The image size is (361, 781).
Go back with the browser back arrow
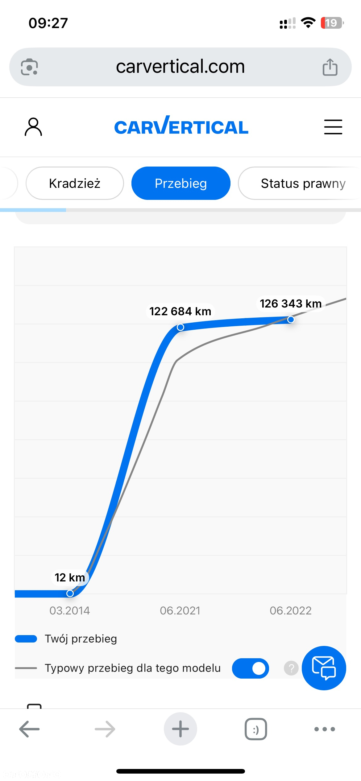click(29, 729)
